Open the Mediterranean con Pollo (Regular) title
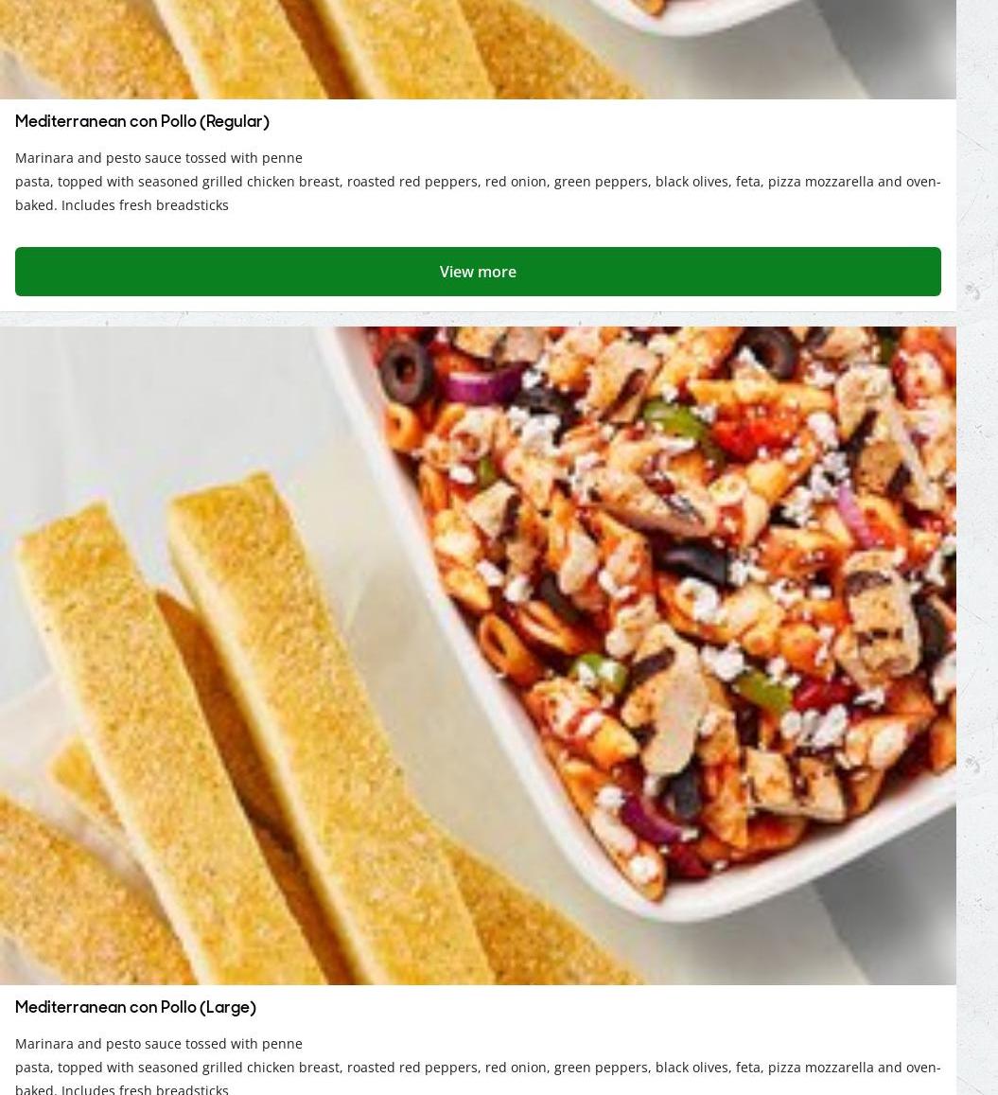Screen dimensions: 998x1095 (143, 121)
